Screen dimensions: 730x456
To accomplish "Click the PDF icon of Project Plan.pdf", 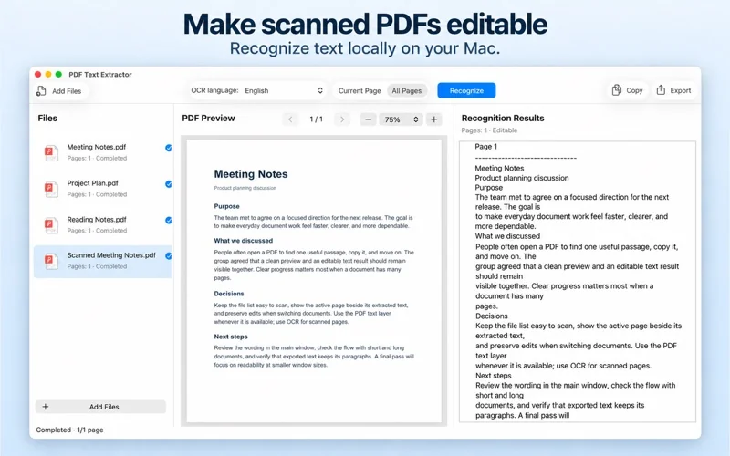I will [x=51, y=189].
